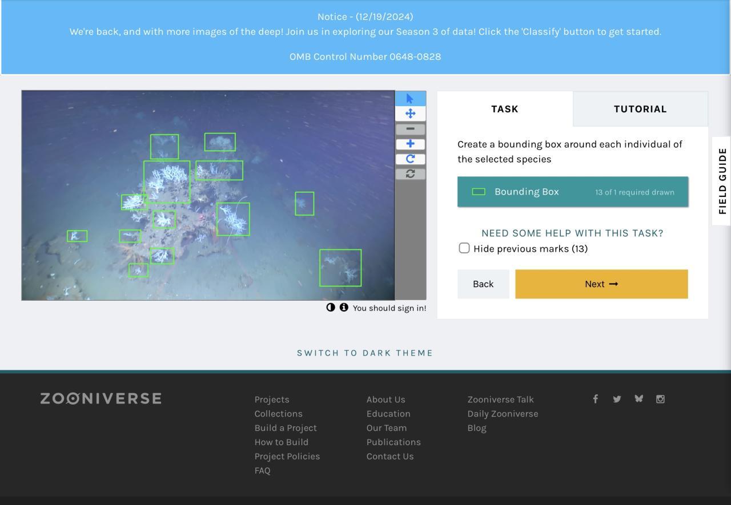Open the Publications footer link
The height and width of the screenshot is (505, 731).
click(393, 442)
